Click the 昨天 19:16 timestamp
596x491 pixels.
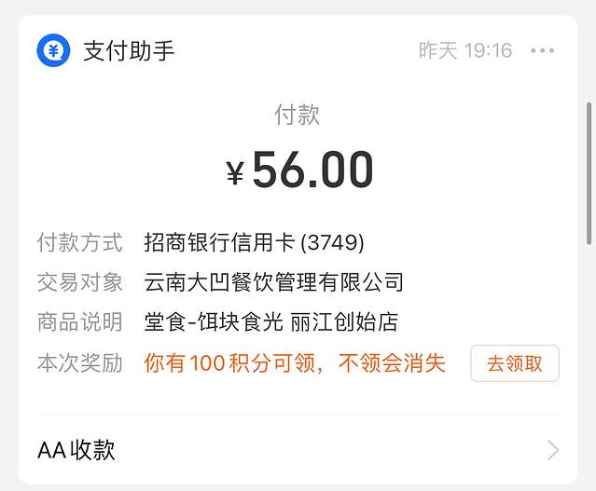(465, 51)
